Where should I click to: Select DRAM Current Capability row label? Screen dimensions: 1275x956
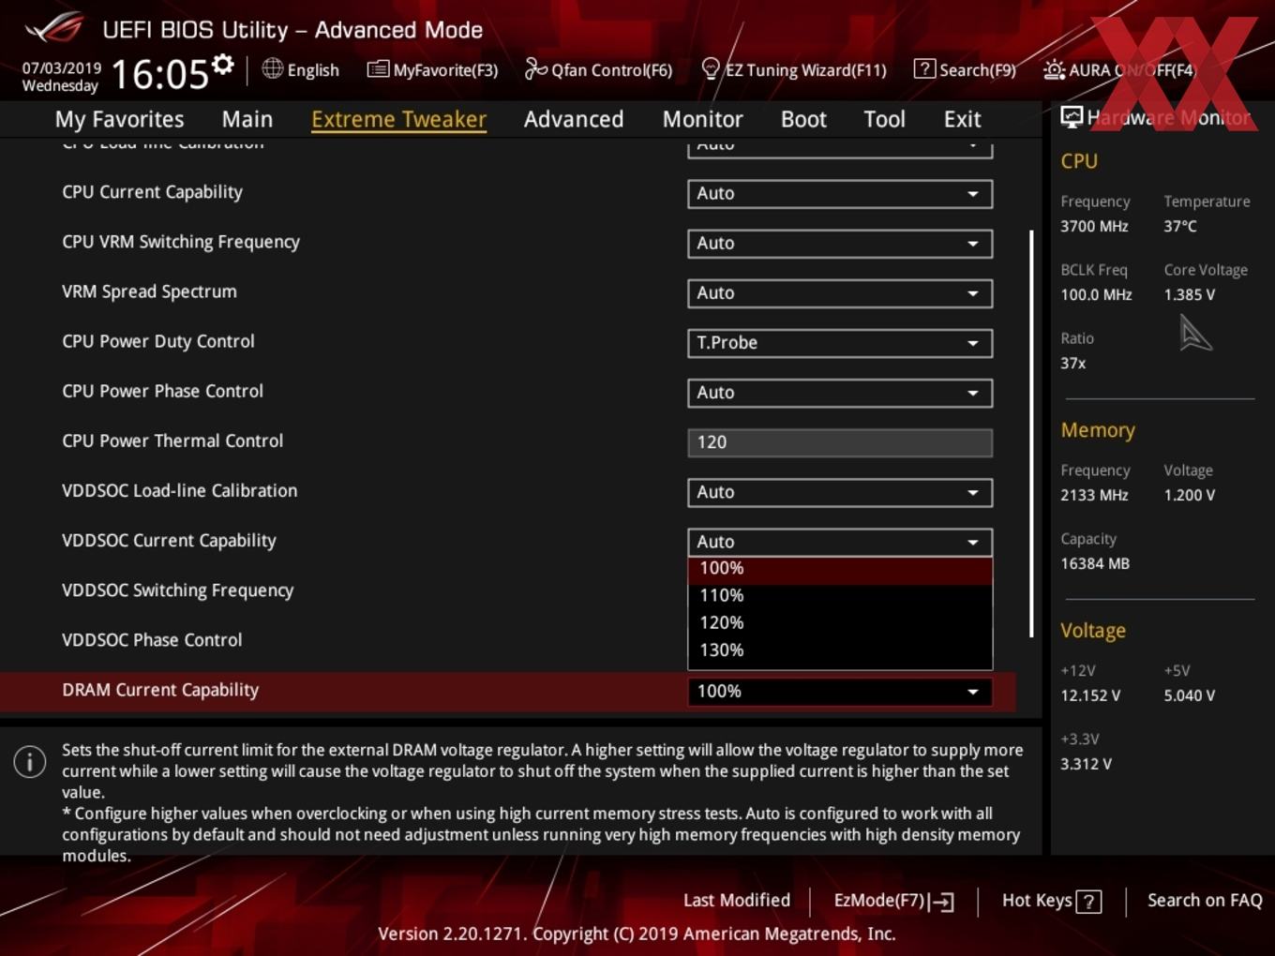(x=160, y=690)
